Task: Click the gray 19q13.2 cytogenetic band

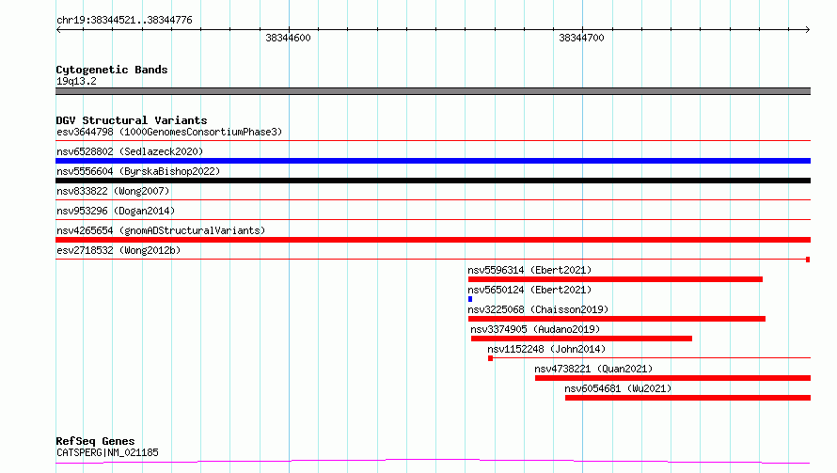Action: (433, 91)
